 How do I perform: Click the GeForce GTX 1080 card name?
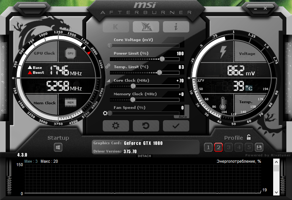[143, 143]
